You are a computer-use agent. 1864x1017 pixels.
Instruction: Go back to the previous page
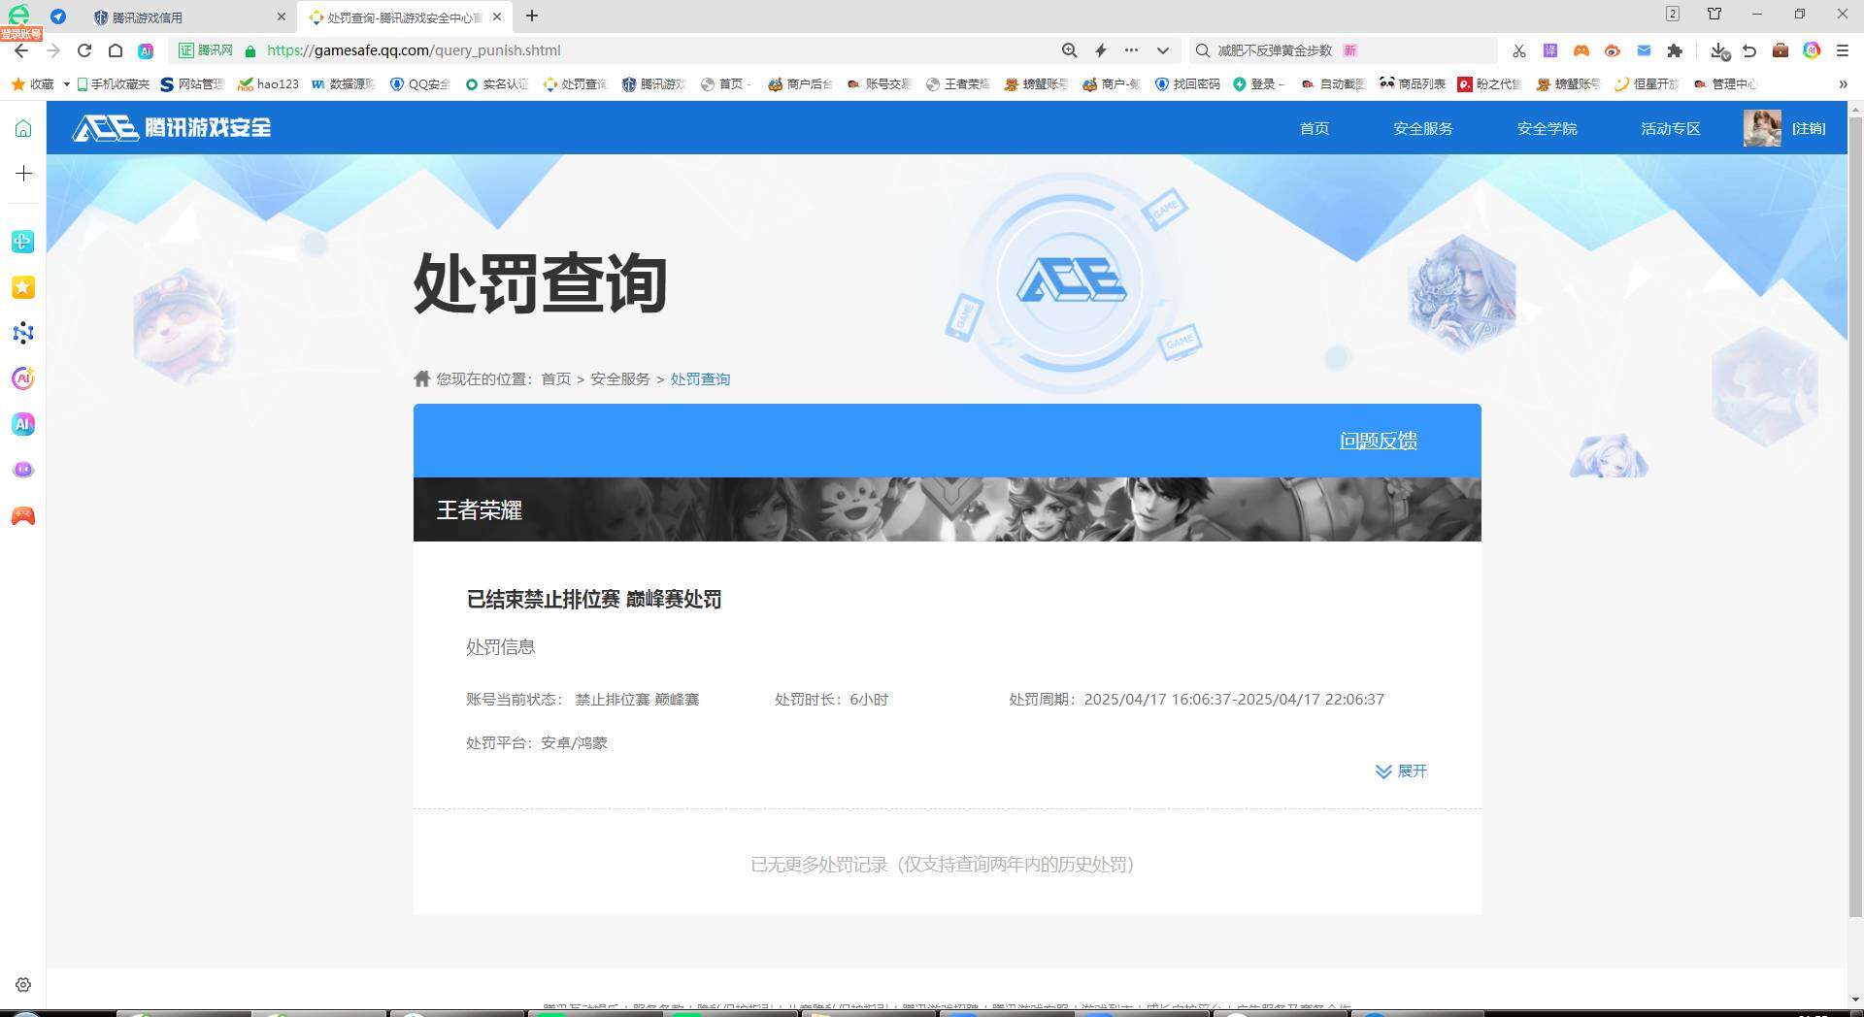[x=21, y=50]
